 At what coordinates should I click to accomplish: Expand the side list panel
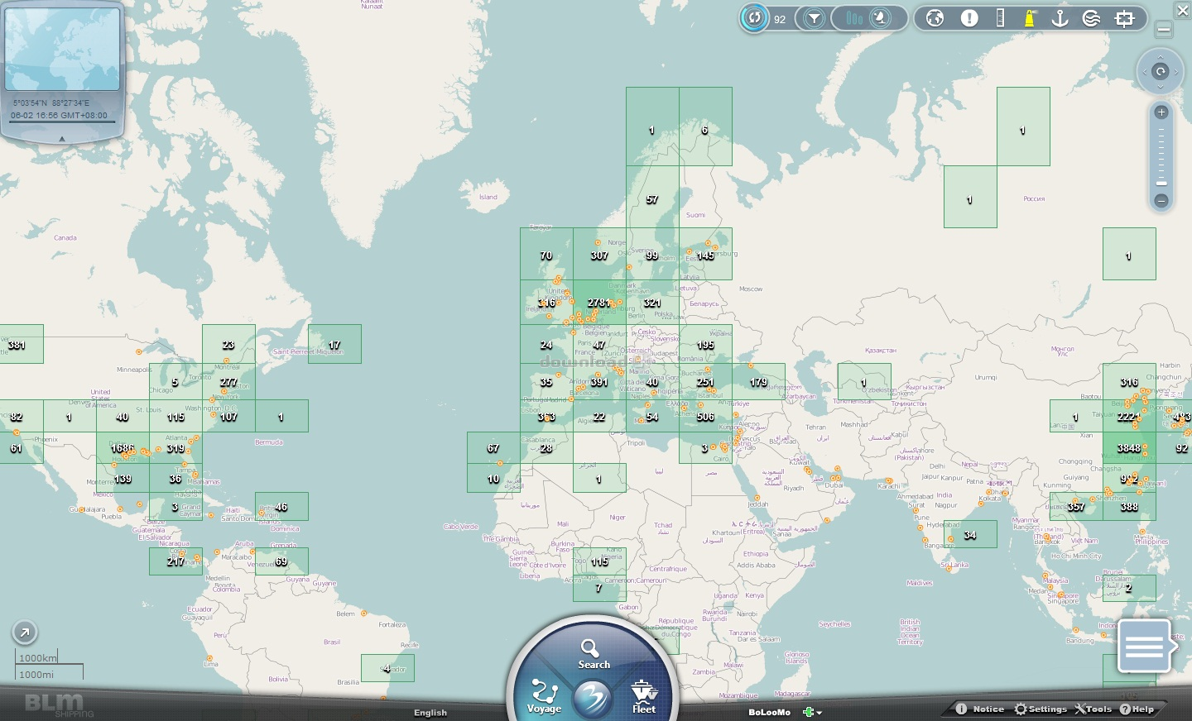click(1146, 646)
